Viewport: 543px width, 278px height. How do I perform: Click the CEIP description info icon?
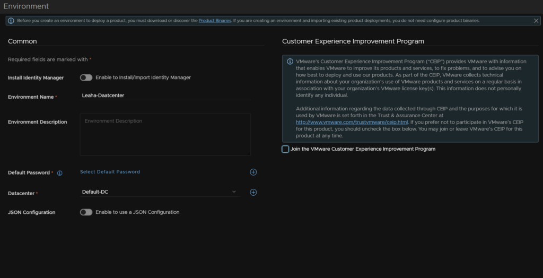pyautogui.click(x=290, y=62)
